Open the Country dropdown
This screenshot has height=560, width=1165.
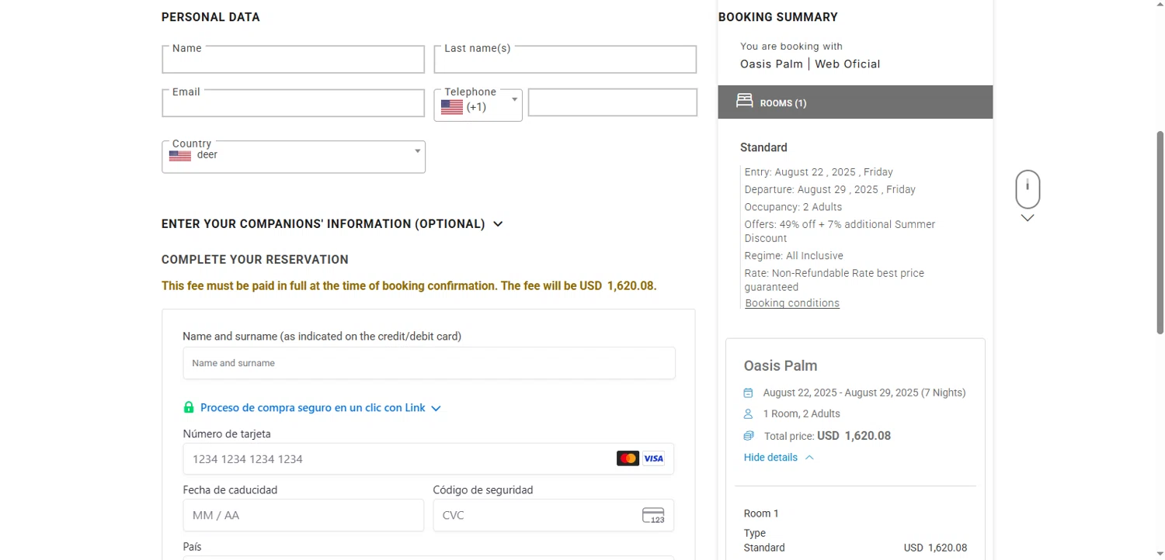[294, 157]
